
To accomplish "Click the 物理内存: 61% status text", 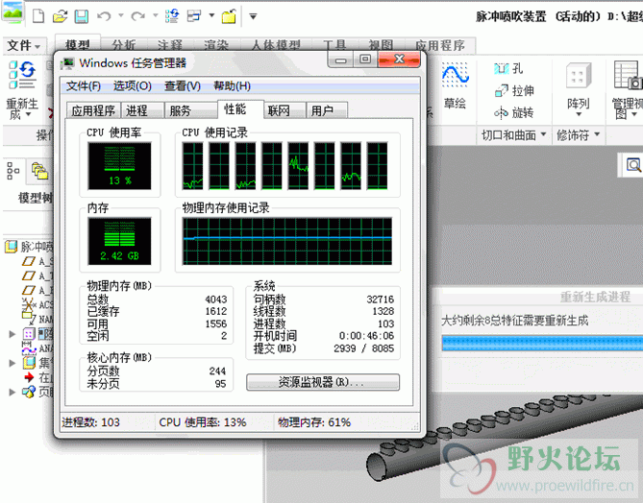I will point(314,422).
